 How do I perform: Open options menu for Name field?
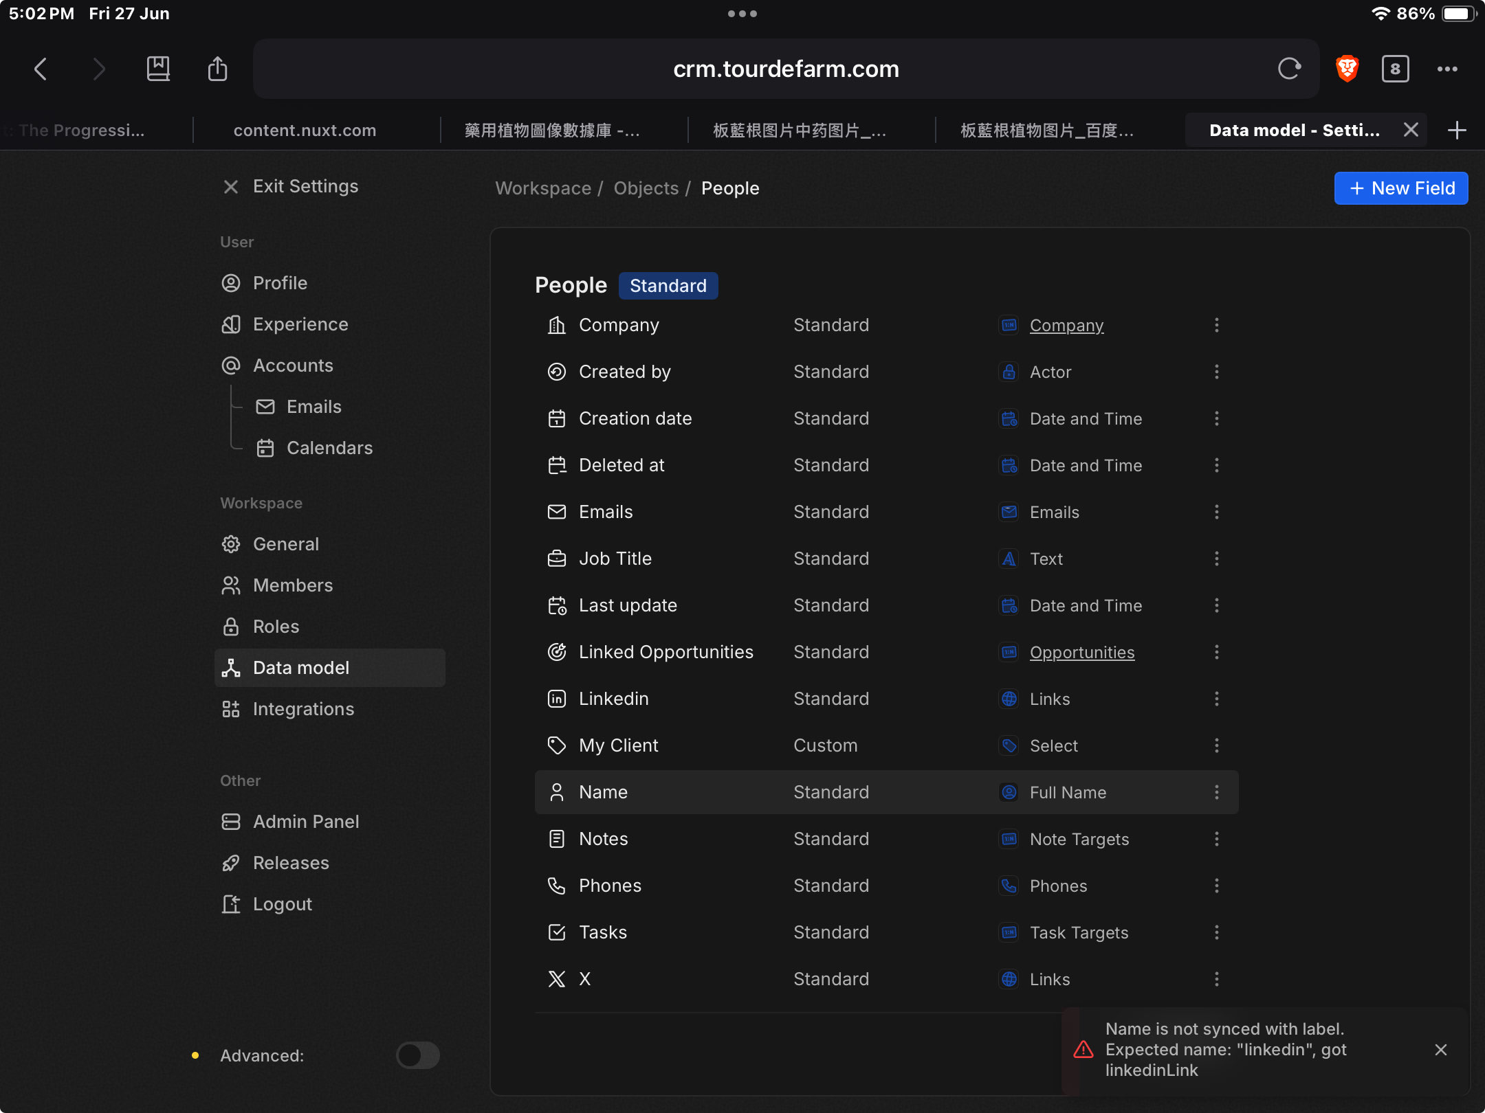click(x=1216, y=792)
